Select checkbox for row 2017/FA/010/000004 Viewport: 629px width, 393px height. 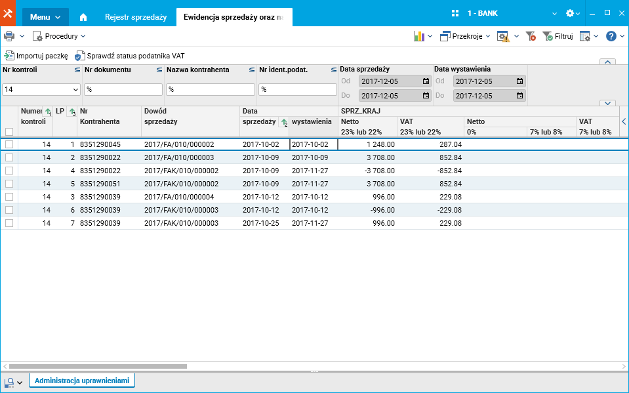click(9, 197)
